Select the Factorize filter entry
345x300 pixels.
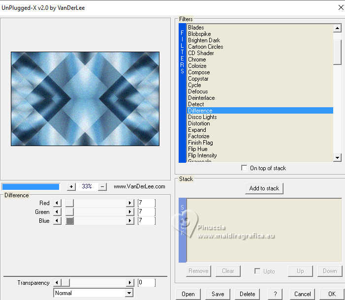click(260, 136)
